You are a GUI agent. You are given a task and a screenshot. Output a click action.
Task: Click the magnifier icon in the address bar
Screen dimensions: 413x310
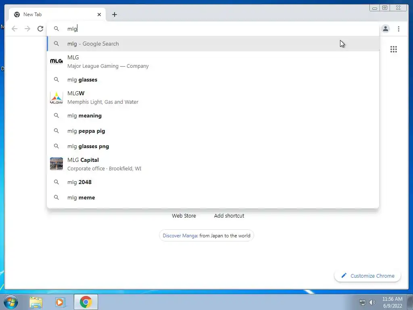pyautogui.click(x=56, y=29)
